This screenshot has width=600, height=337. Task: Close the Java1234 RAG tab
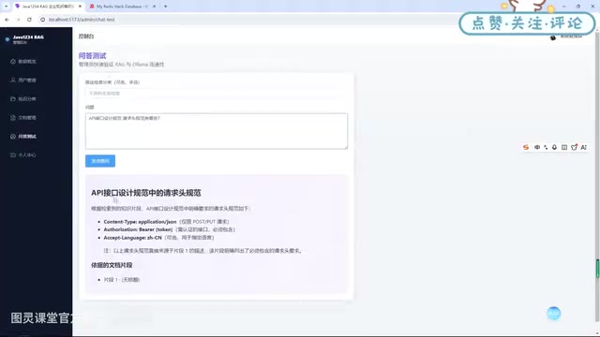tap(80, 7)
